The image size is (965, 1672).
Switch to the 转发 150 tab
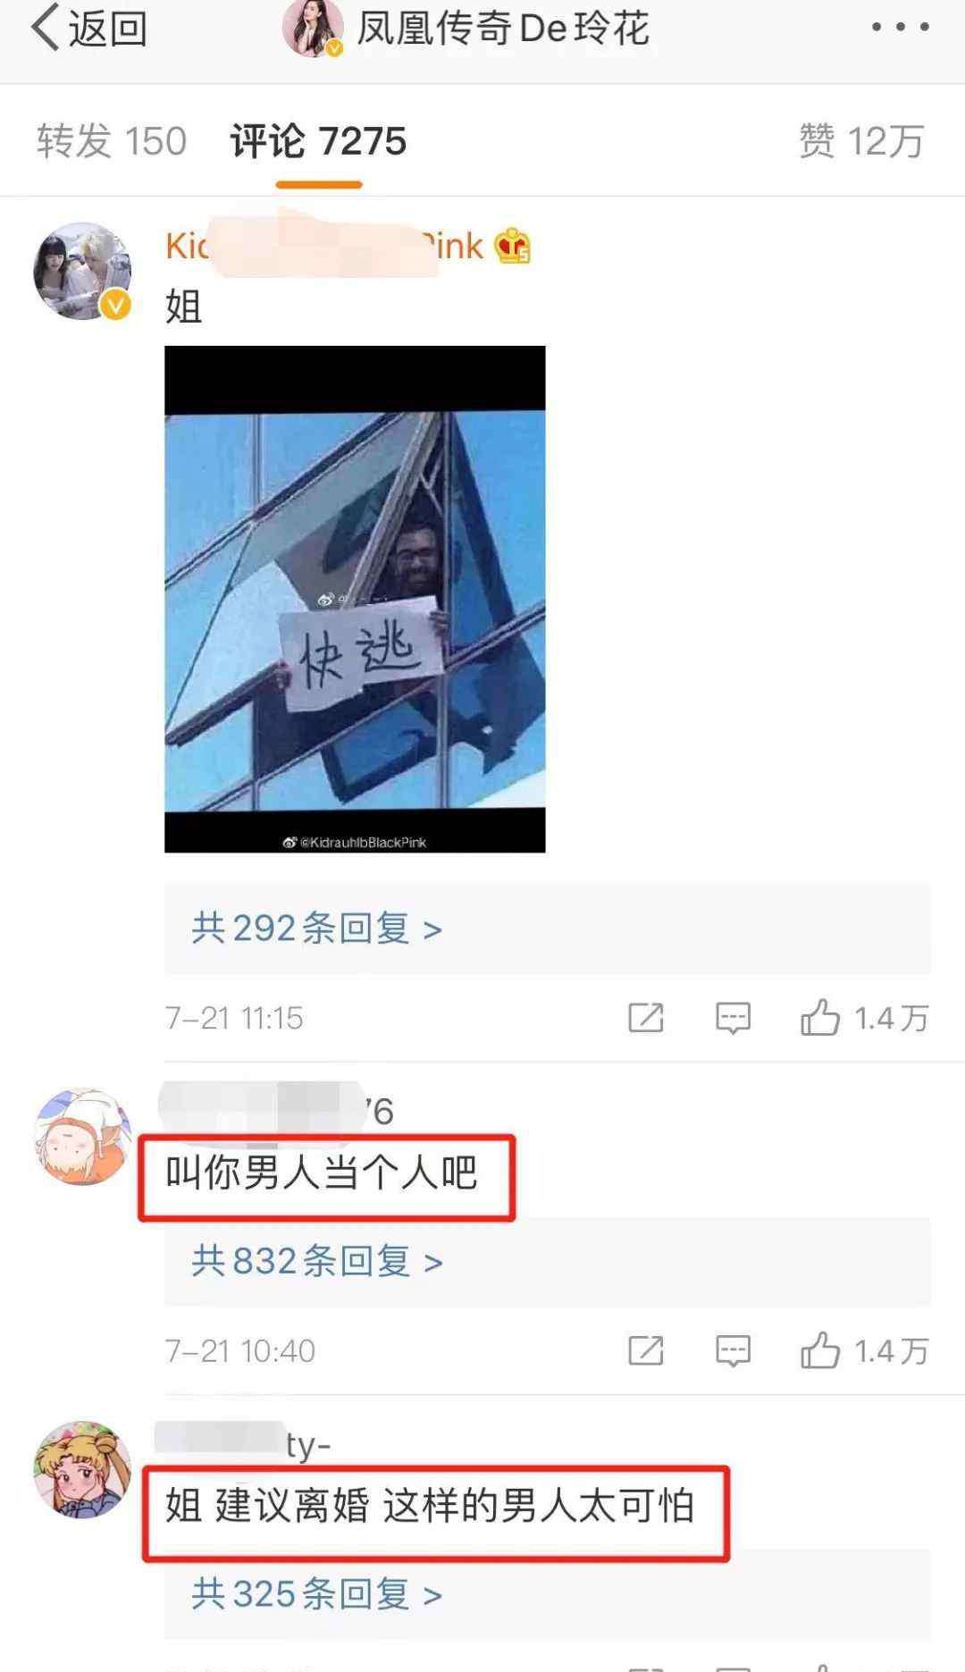112,141
